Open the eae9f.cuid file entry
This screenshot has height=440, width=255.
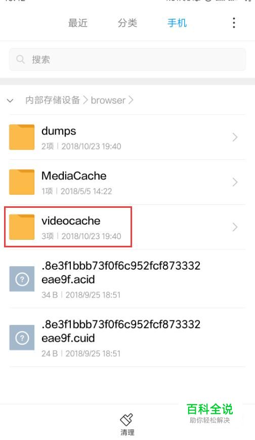click(127, 338)
